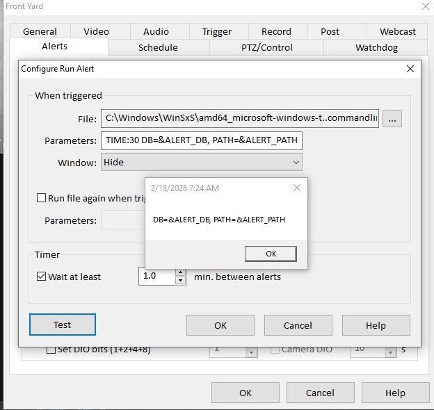The width and height of the screenshot is (434, 410).
Task: Toggle the Camera DIO checkbox
Action: click(x=275, y=350)
